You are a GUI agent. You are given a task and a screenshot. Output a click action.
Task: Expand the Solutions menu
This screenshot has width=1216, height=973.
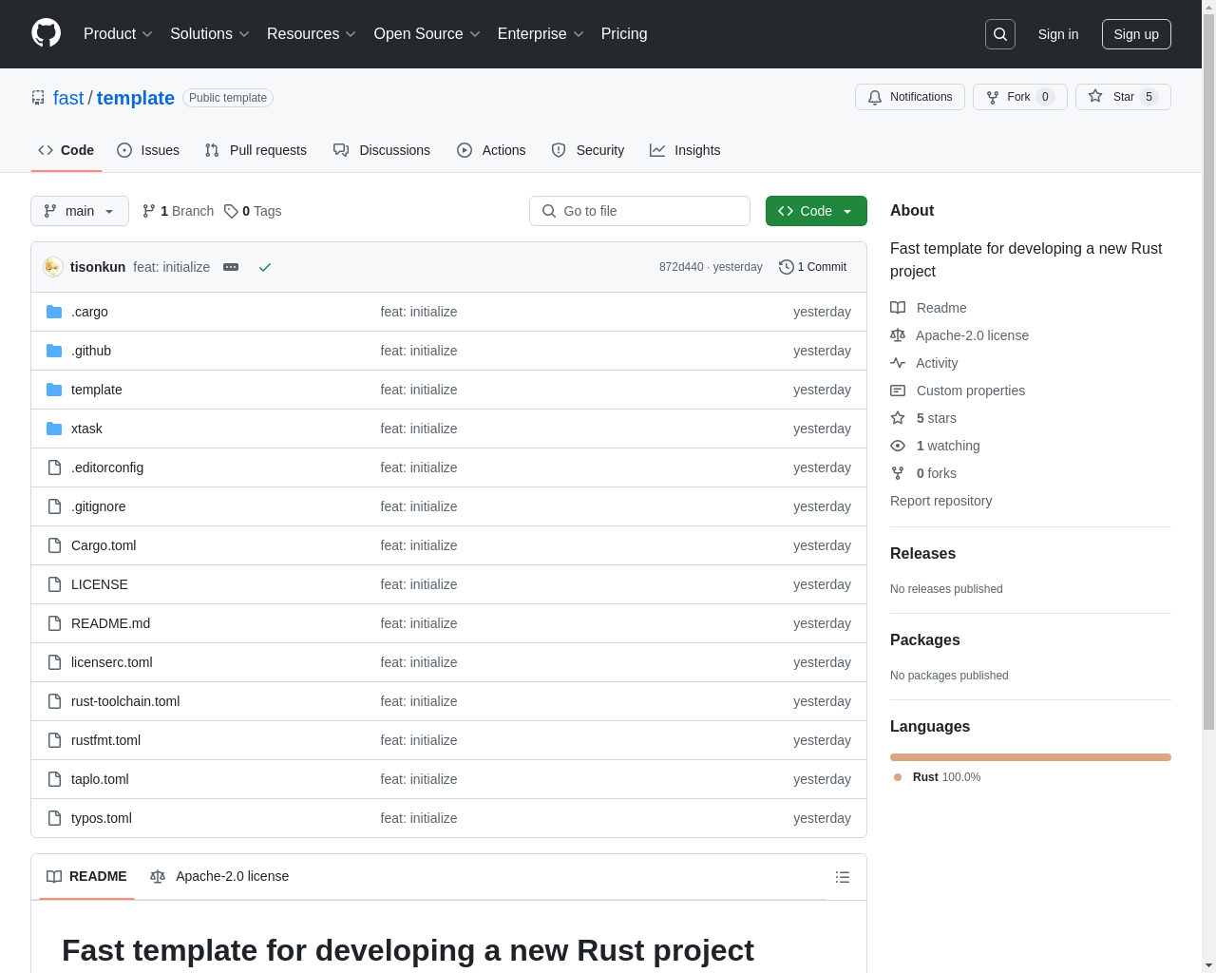point(210,34)
